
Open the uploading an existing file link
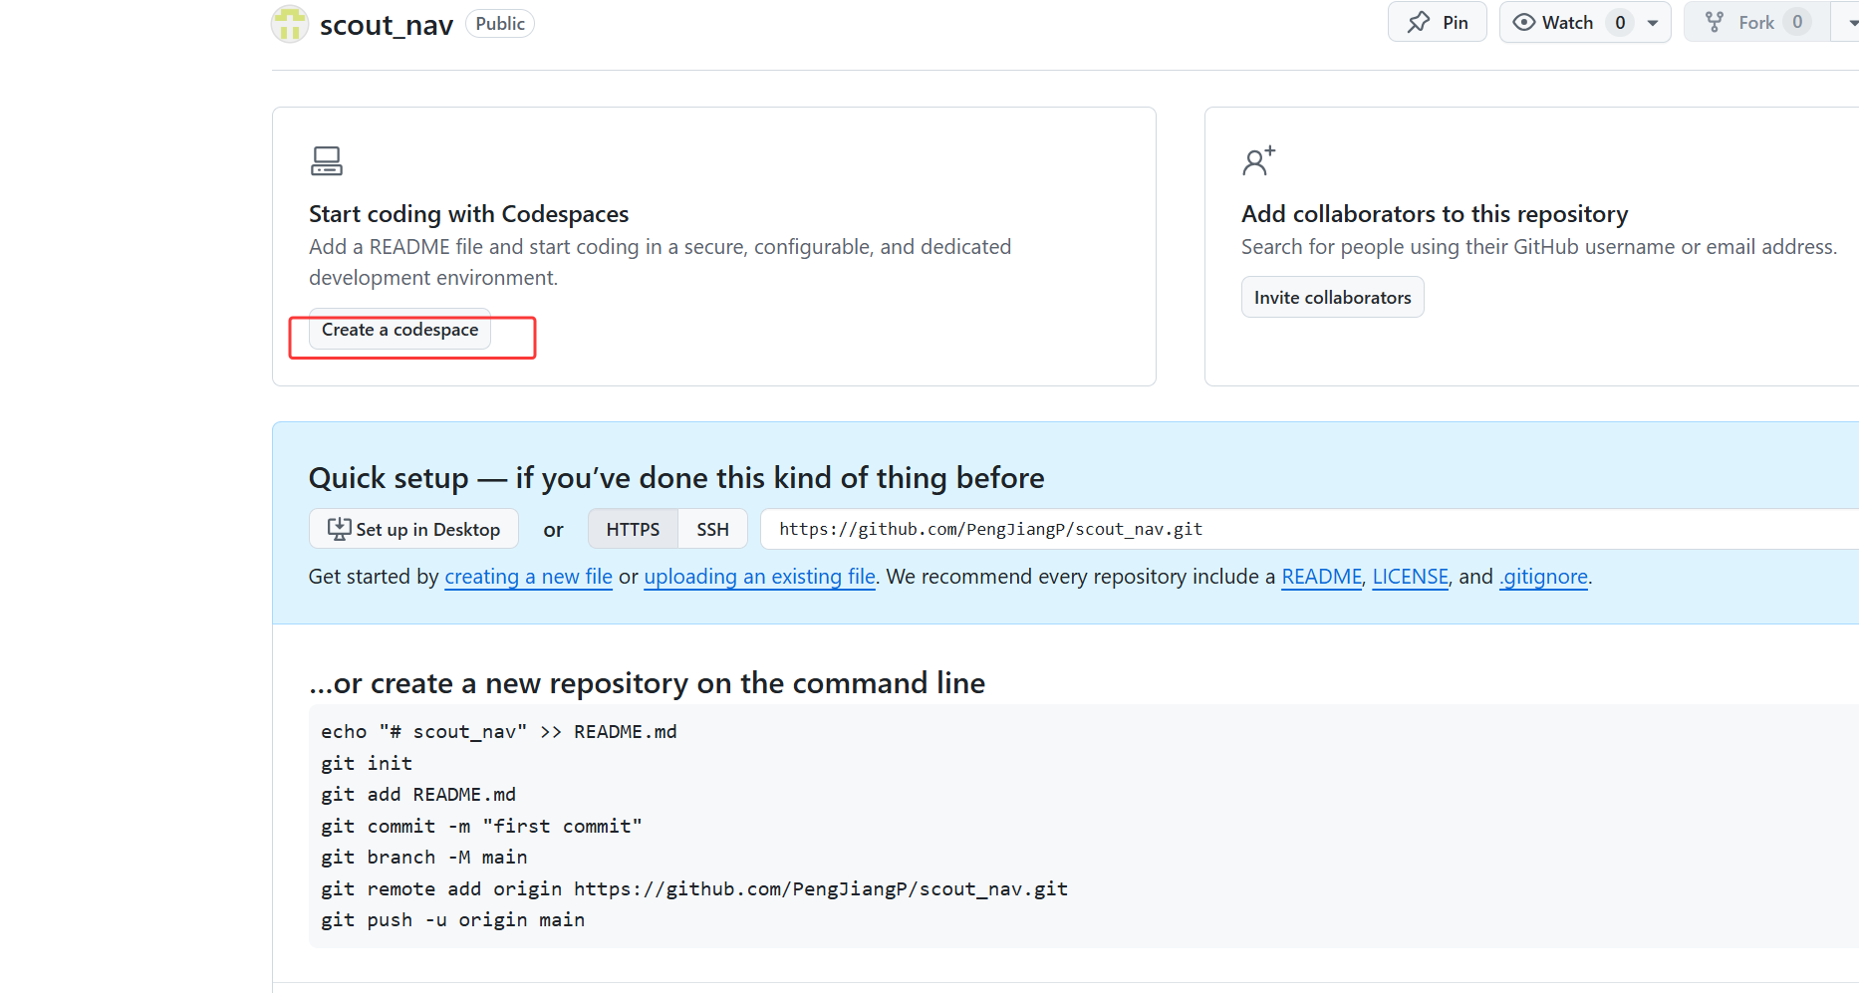(x=759, y=577)
